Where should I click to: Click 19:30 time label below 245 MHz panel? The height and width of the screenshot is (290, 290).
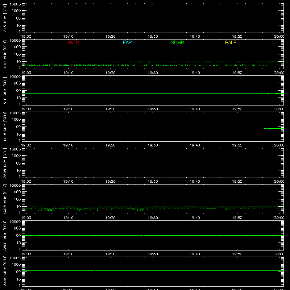(153, 37)
